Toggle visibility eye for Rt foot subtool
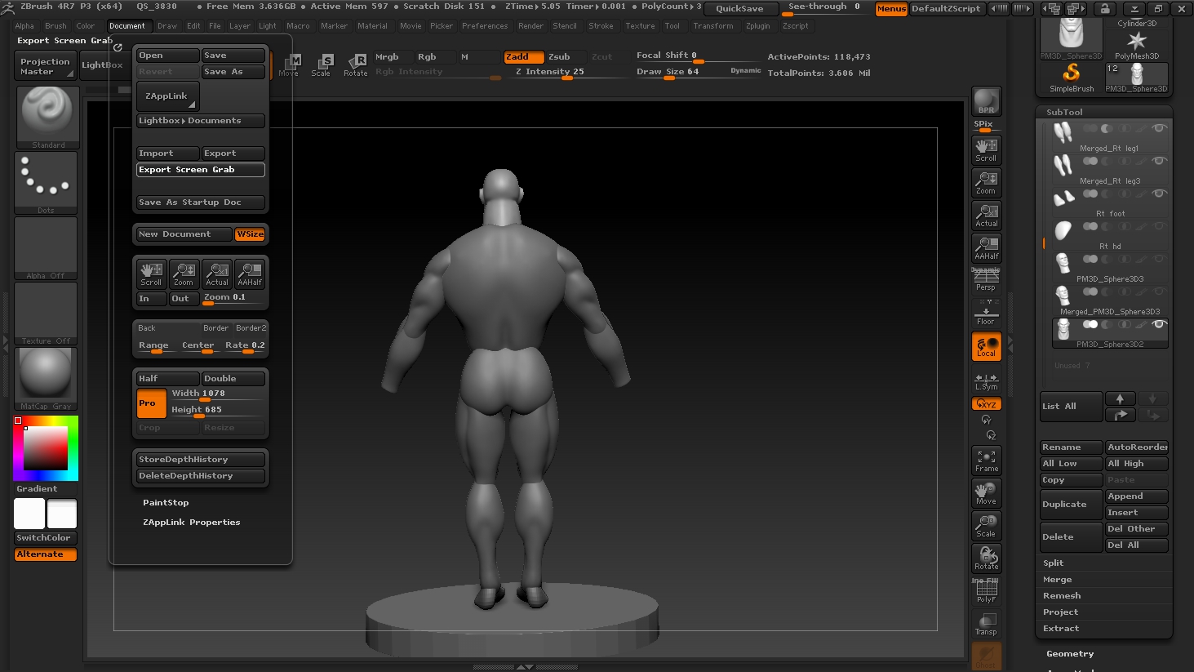 point(1158,194)
